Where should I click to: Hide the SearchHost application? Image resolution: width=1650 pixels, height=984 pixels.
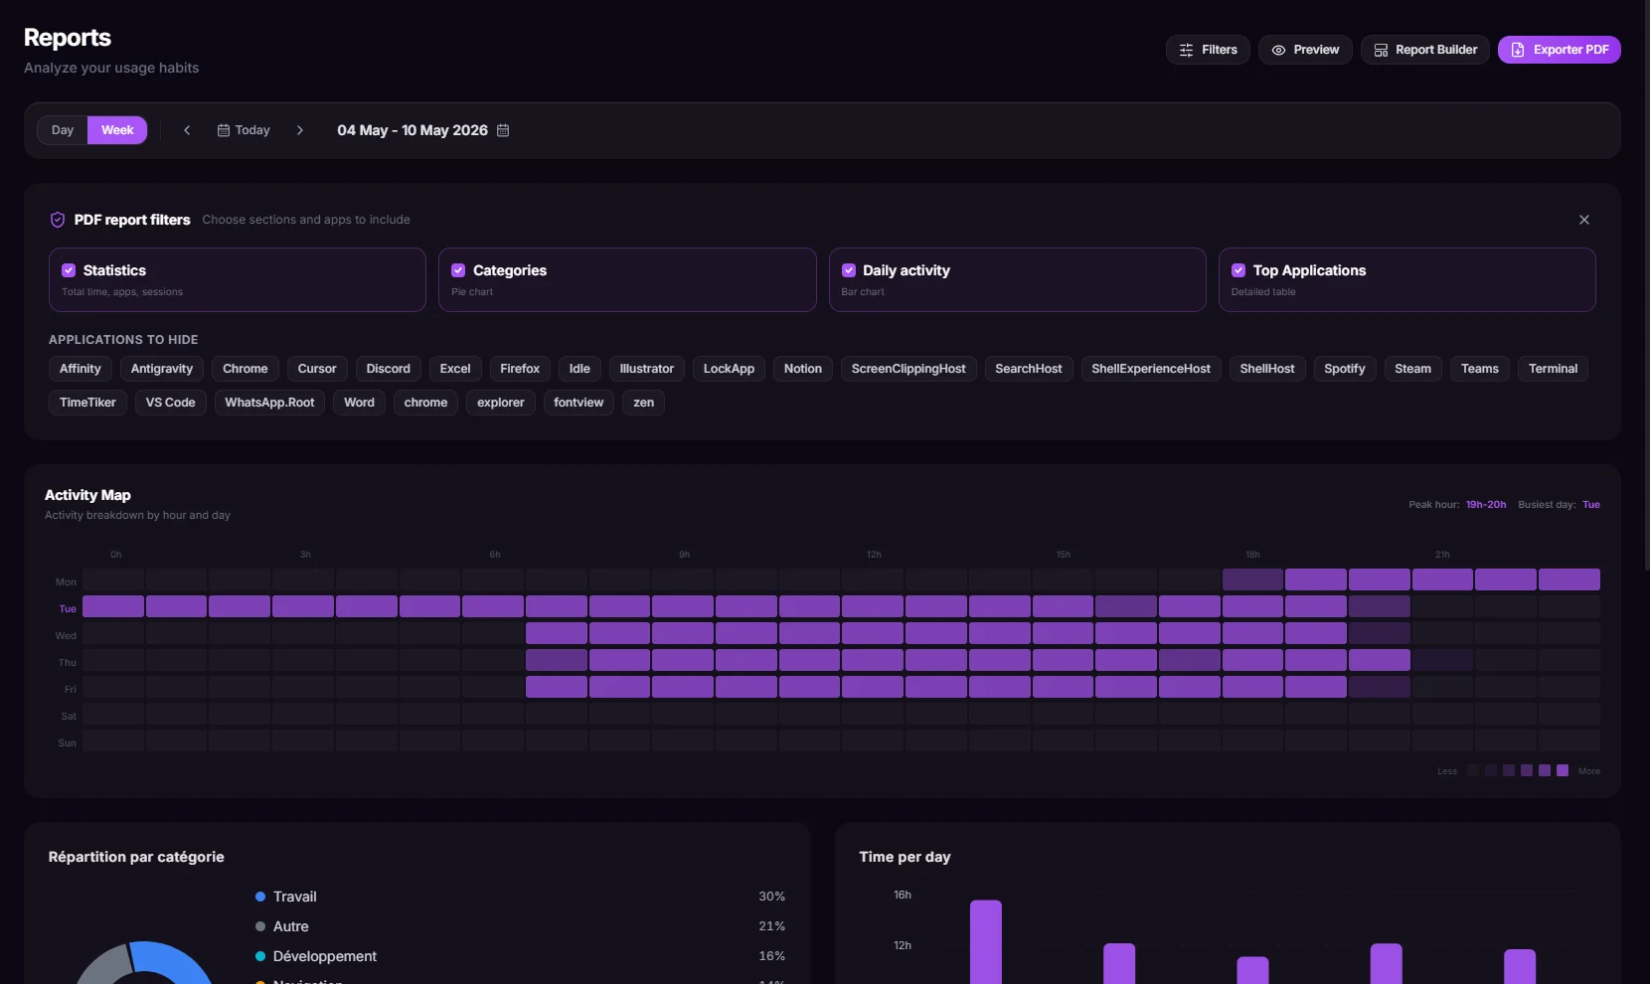click(1029, 369)
